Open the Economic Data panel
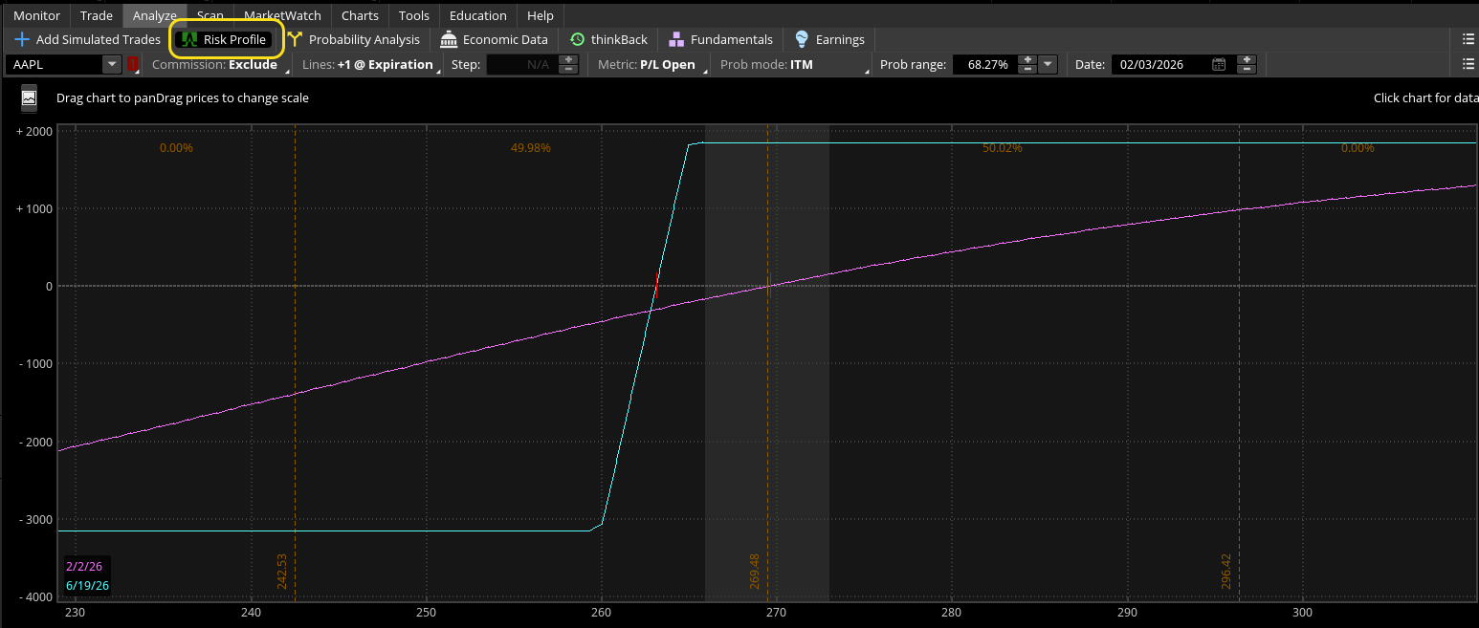1479x628 pixels. coord(495,39)
